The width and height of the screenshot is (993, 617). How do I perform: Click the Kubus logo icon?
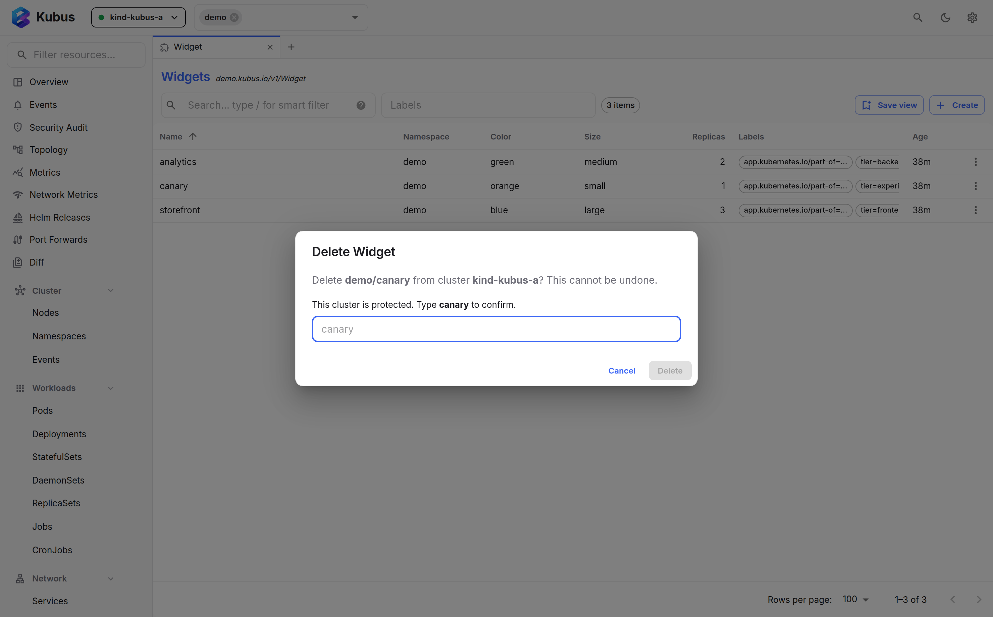[x=21, y=17]
